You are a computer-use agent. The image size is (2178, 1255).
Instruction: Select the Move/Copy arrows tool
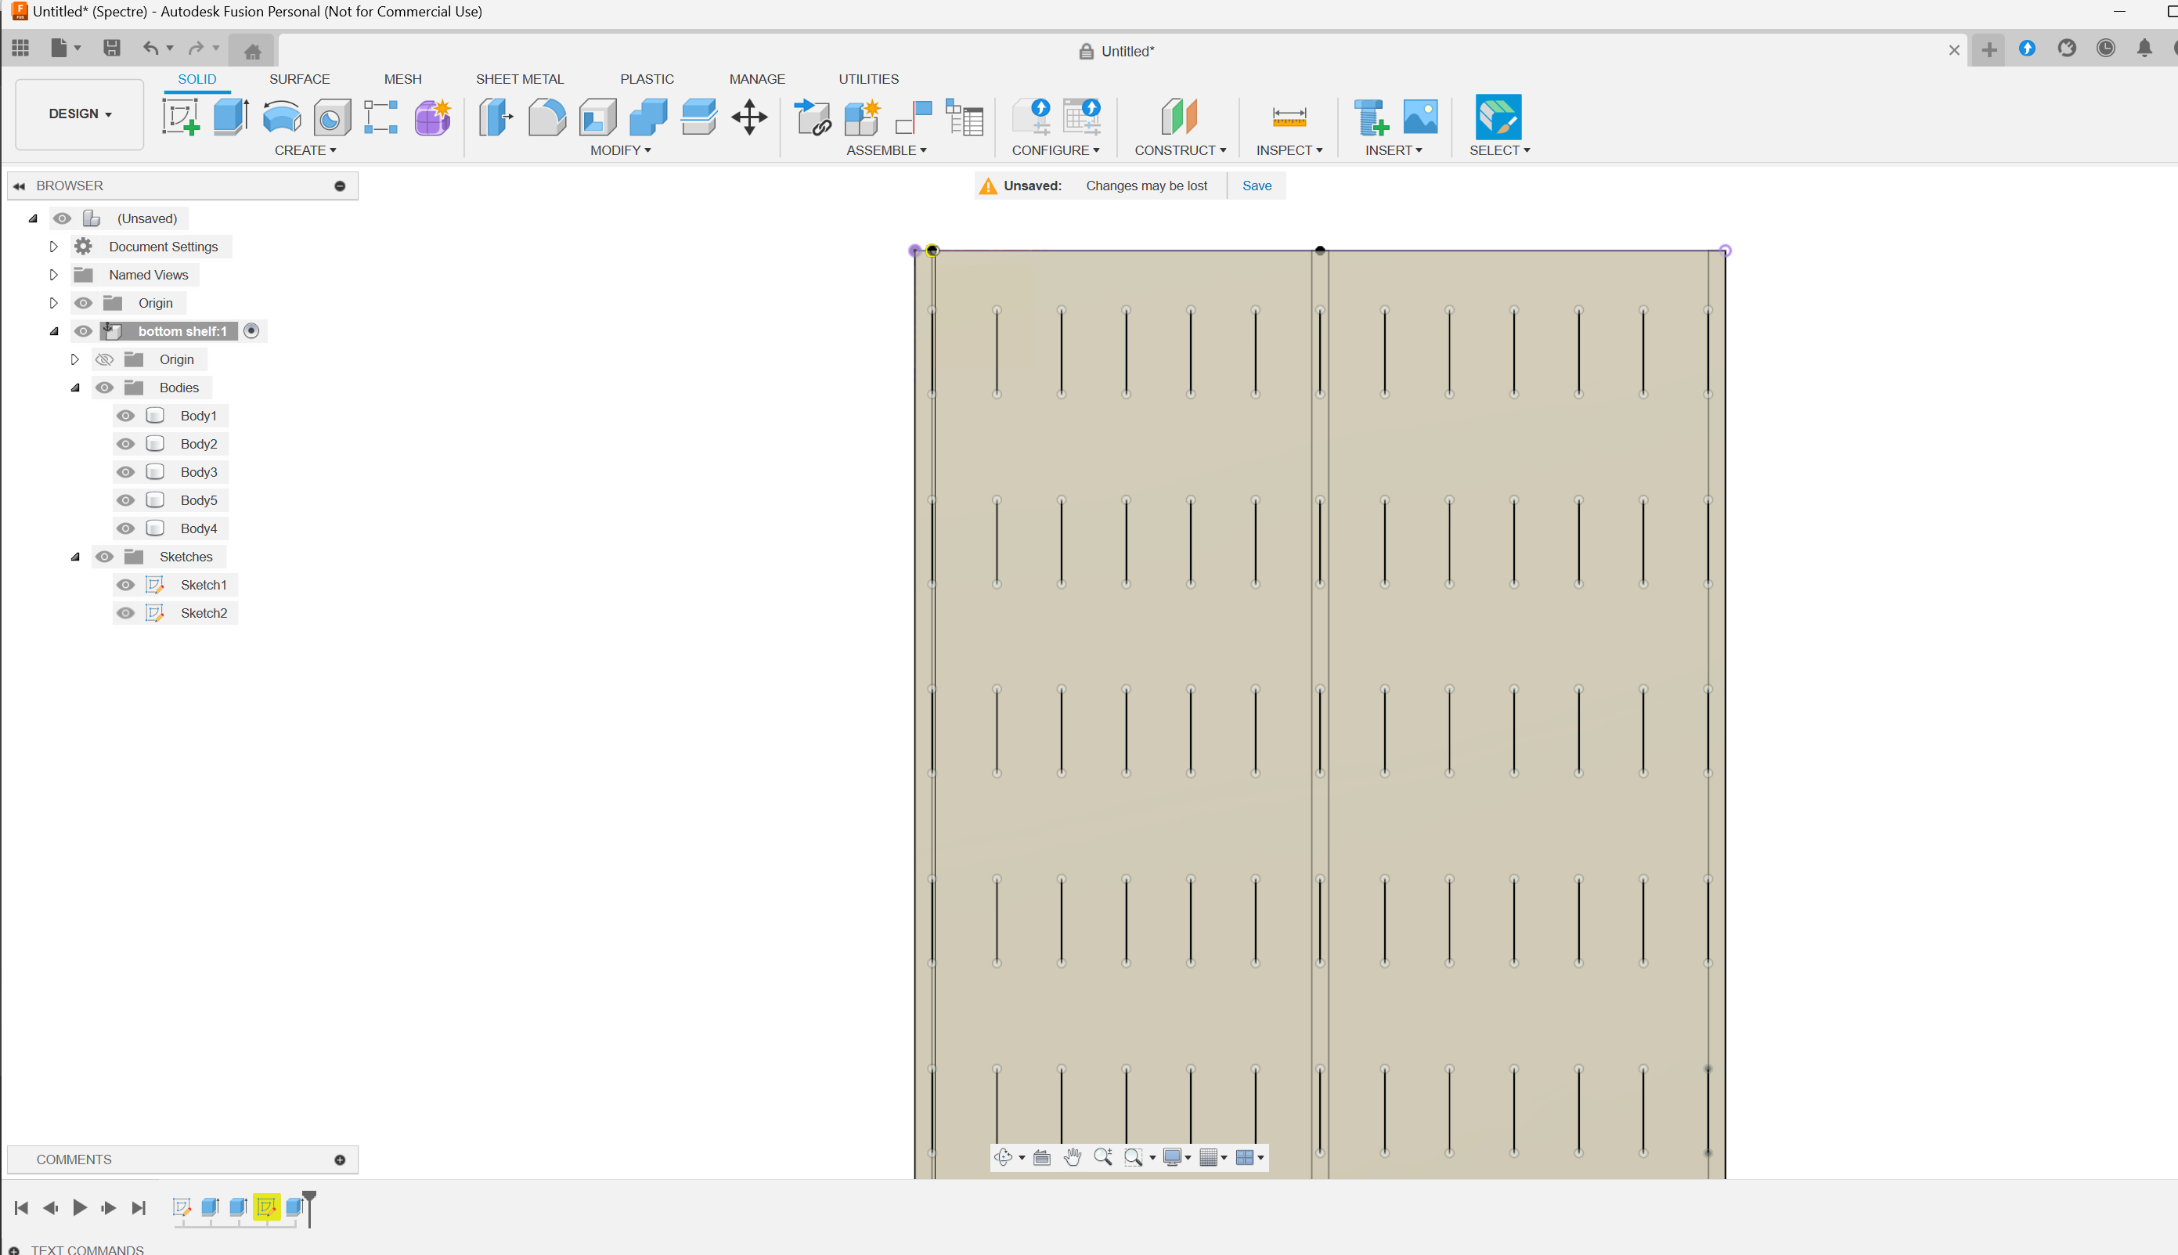pos(749,117)
